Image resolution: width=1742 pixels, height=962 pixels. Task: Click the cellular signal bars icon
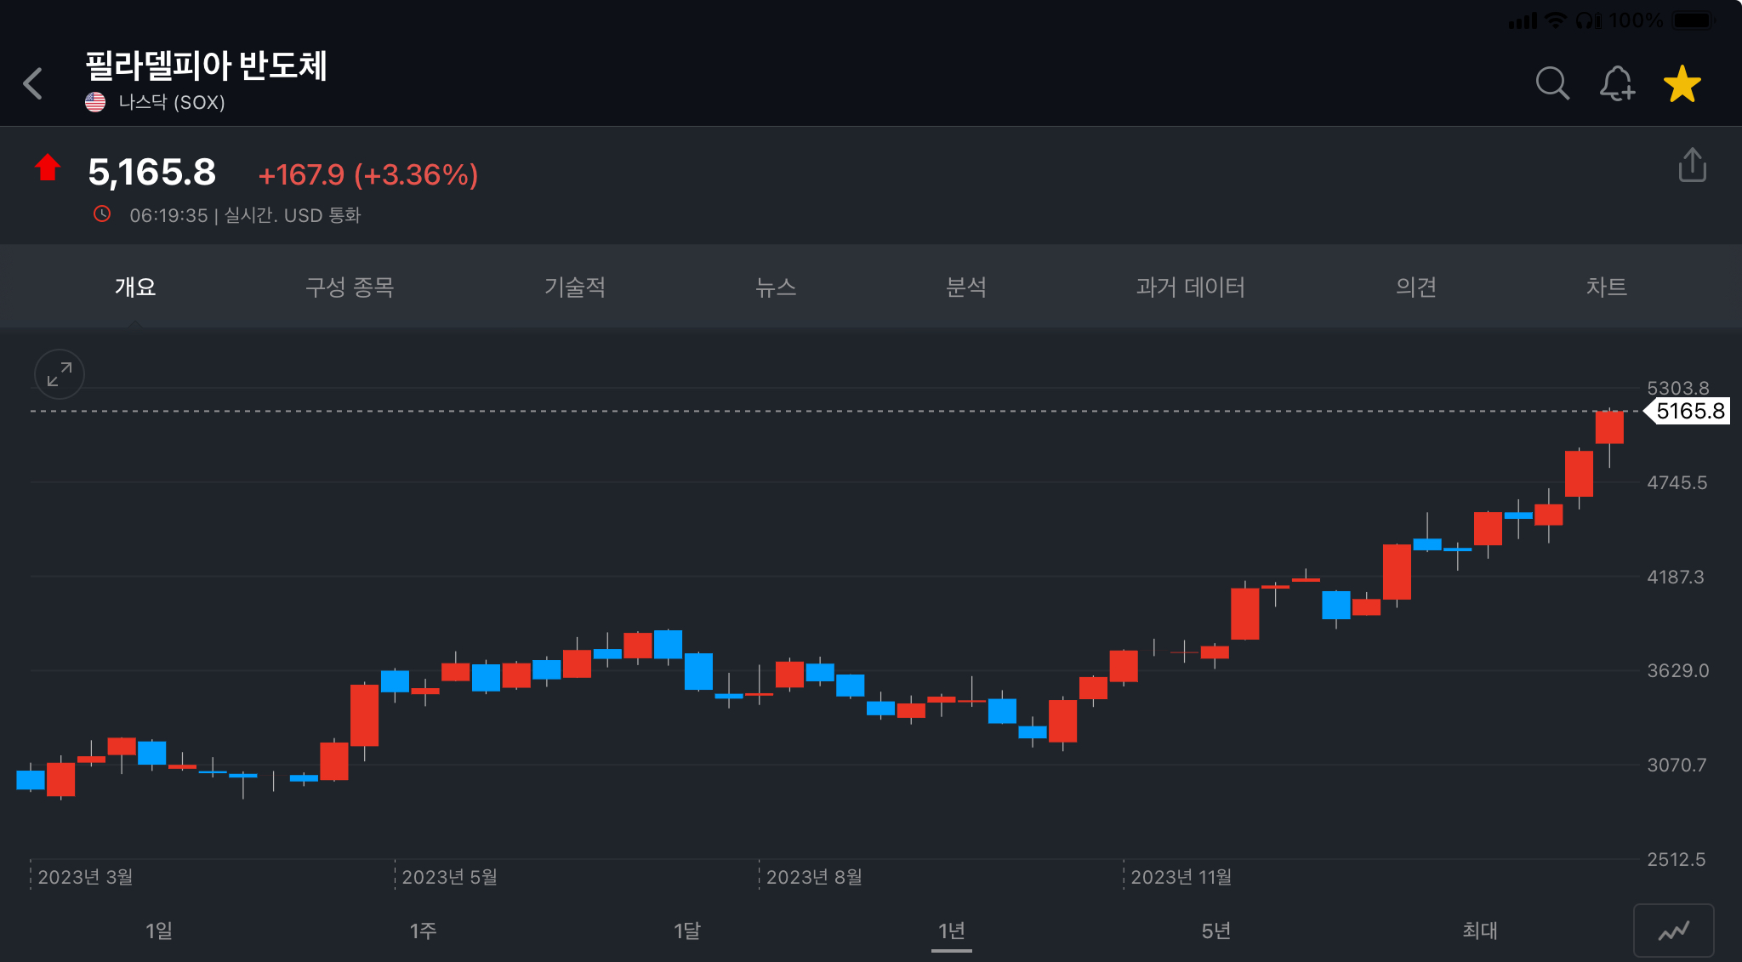coord(1523,20)
